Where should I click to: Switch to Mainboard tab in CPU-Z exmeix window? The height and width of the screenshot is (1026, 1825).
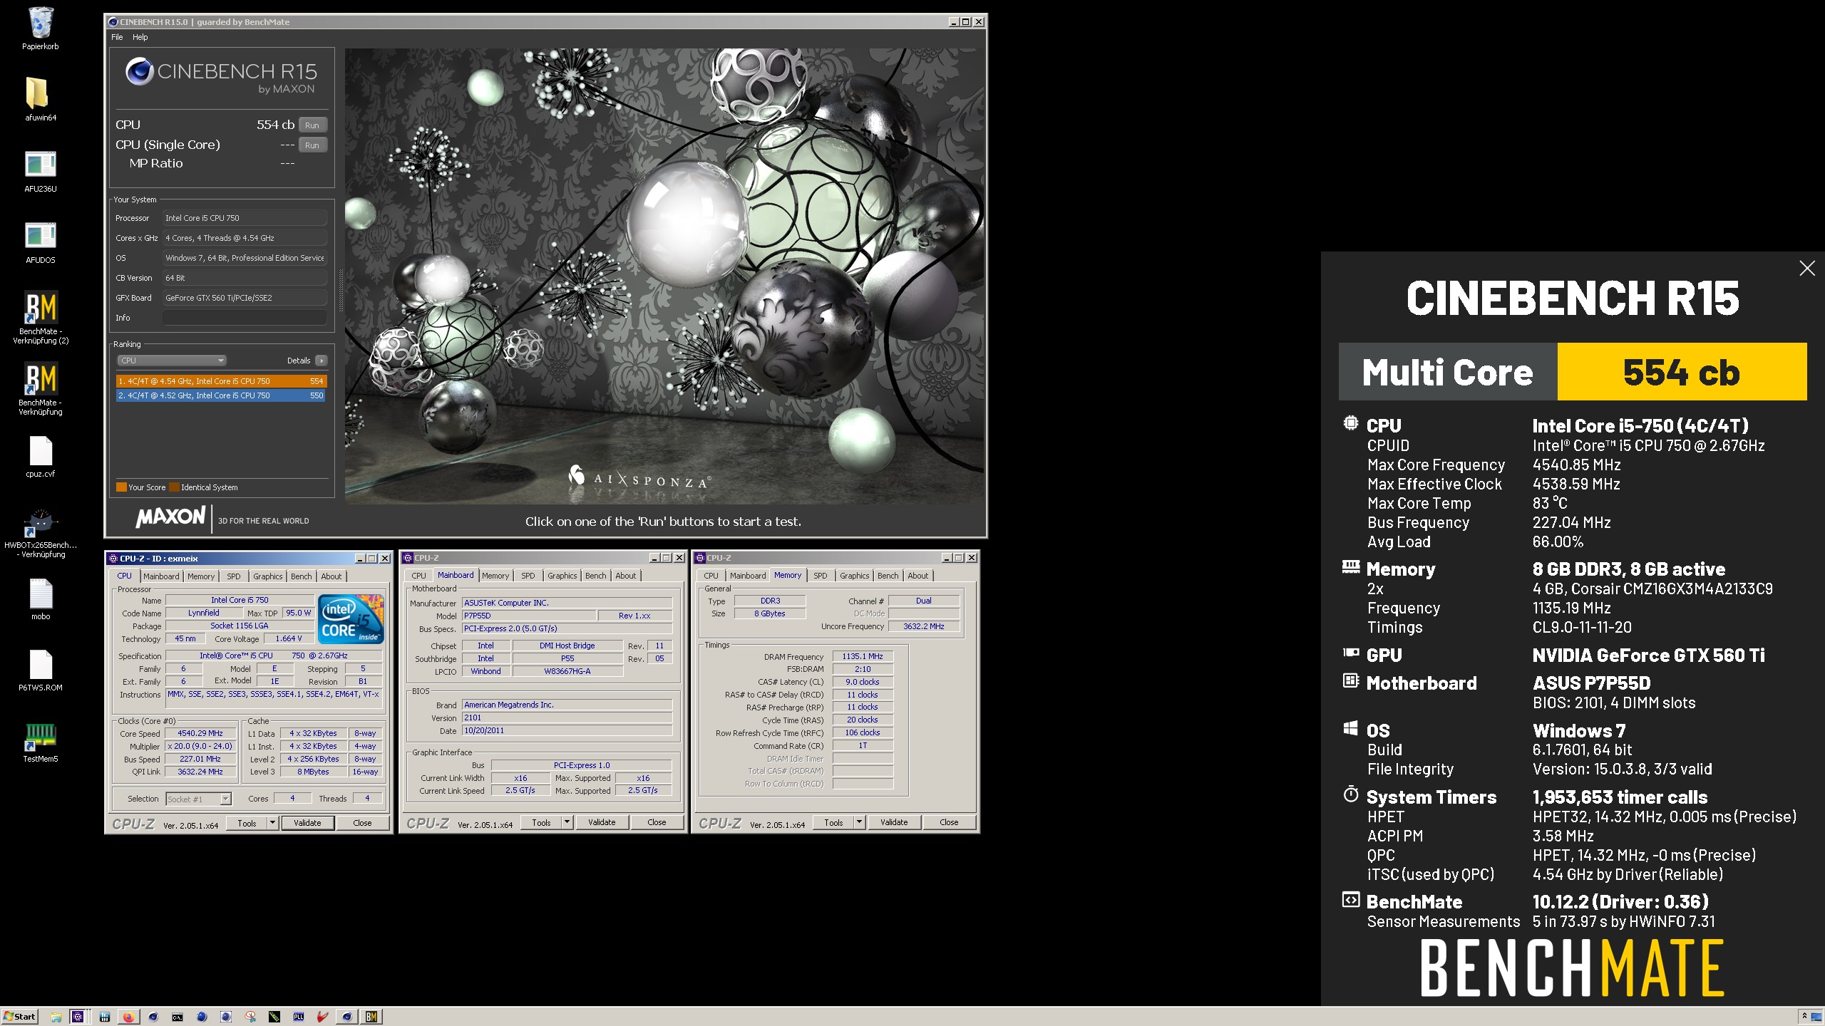[161, 576]
